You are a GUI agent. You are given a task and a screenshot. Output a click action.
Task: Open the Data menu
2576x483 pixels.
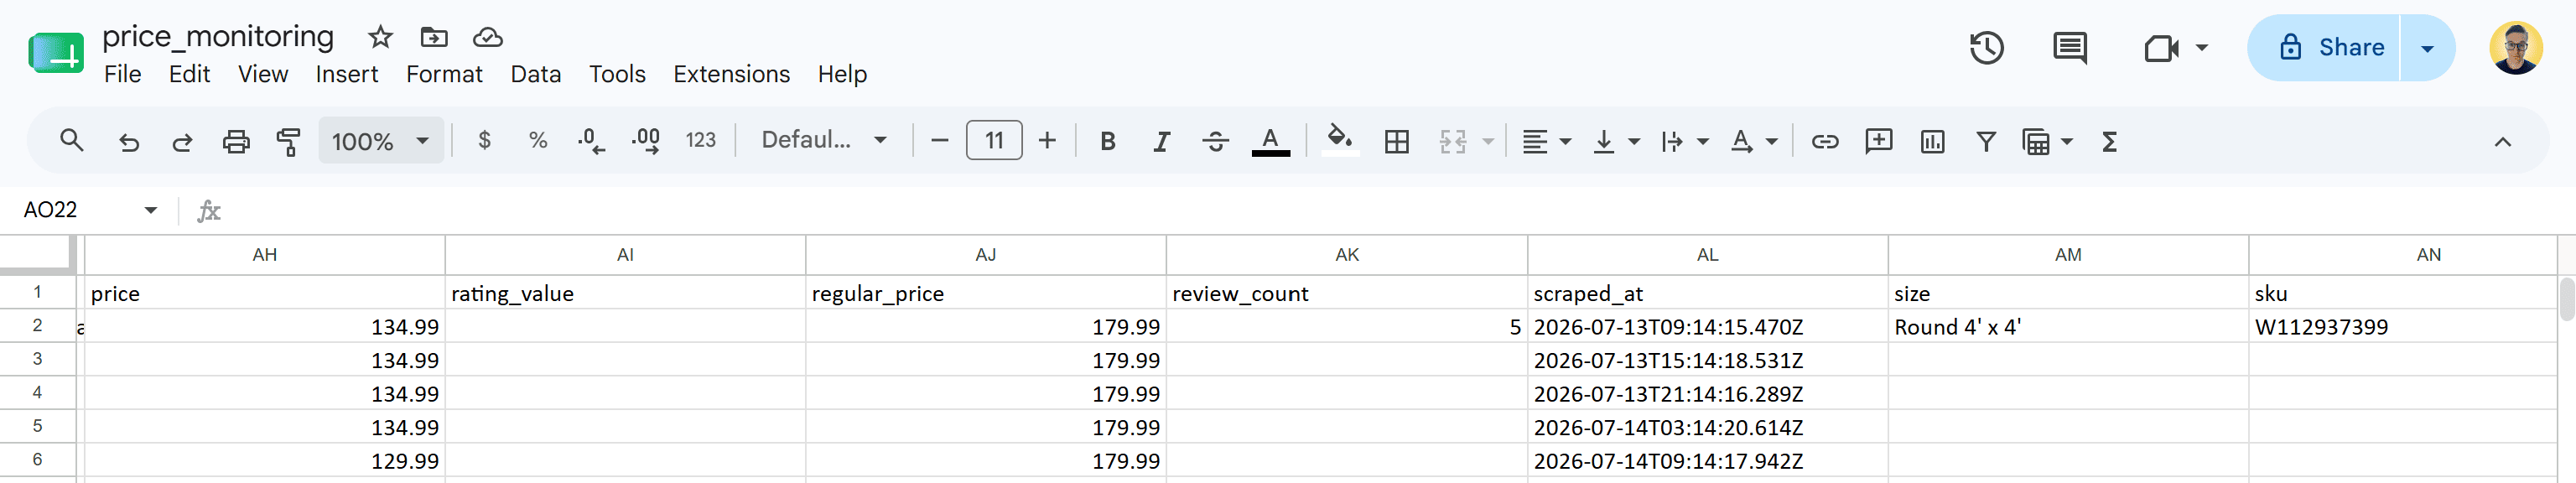535,74
